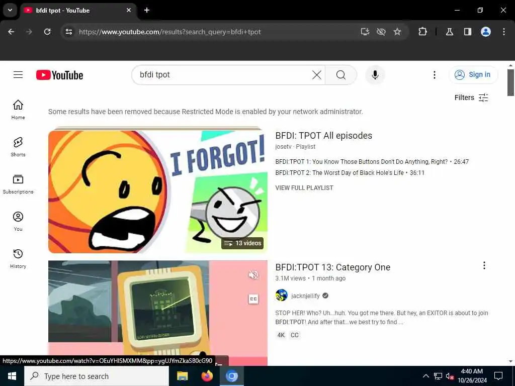Viewport: 515px width, 386px height.
Task: Bookmark this page with the star
Action: (x=397, y=32)
